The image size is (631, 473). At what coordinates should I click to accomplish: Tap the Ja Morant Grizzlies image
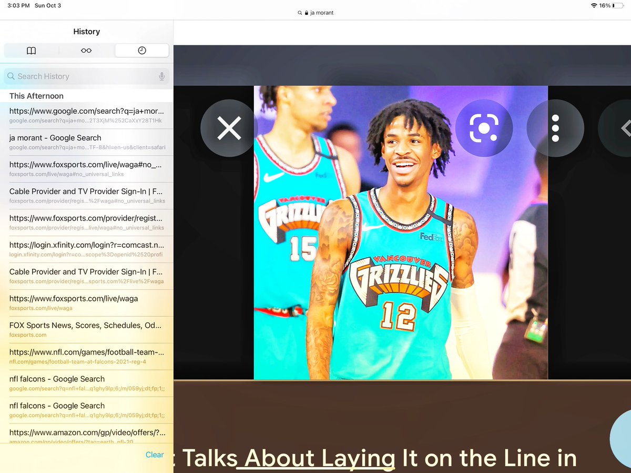coord(401,233)
